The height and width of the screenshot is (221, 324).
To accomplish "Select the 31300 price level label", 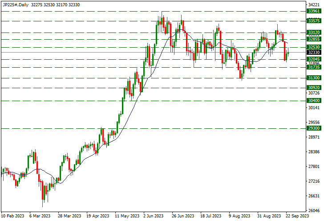I will (314, 78).
